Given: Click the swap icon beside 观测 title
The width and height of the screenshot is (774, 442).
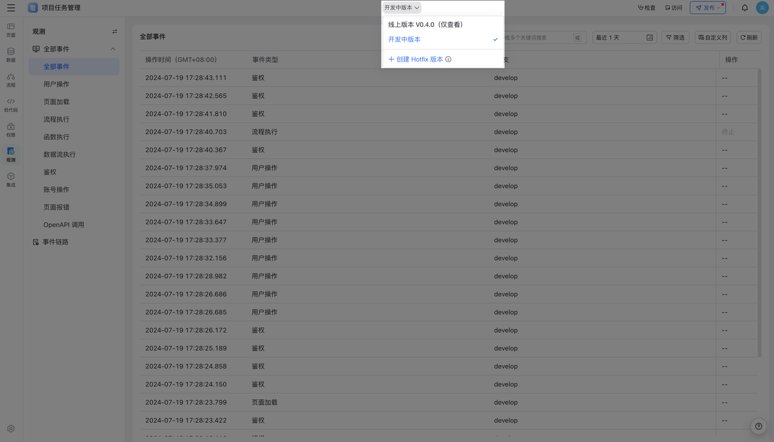Looking at the screenshot, I should [115, 31].
